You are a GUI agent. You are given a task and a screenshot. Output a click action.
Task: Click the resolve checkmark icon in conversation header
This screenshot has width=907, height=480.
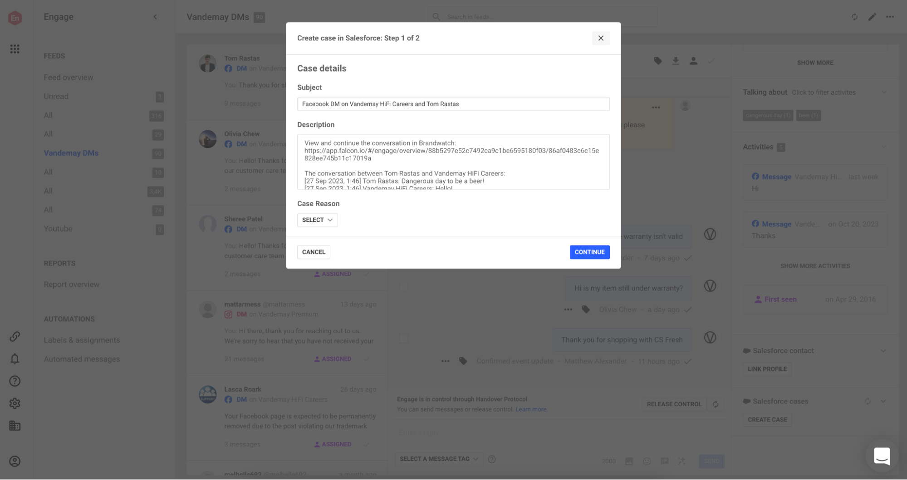click(x=711, y=61)
